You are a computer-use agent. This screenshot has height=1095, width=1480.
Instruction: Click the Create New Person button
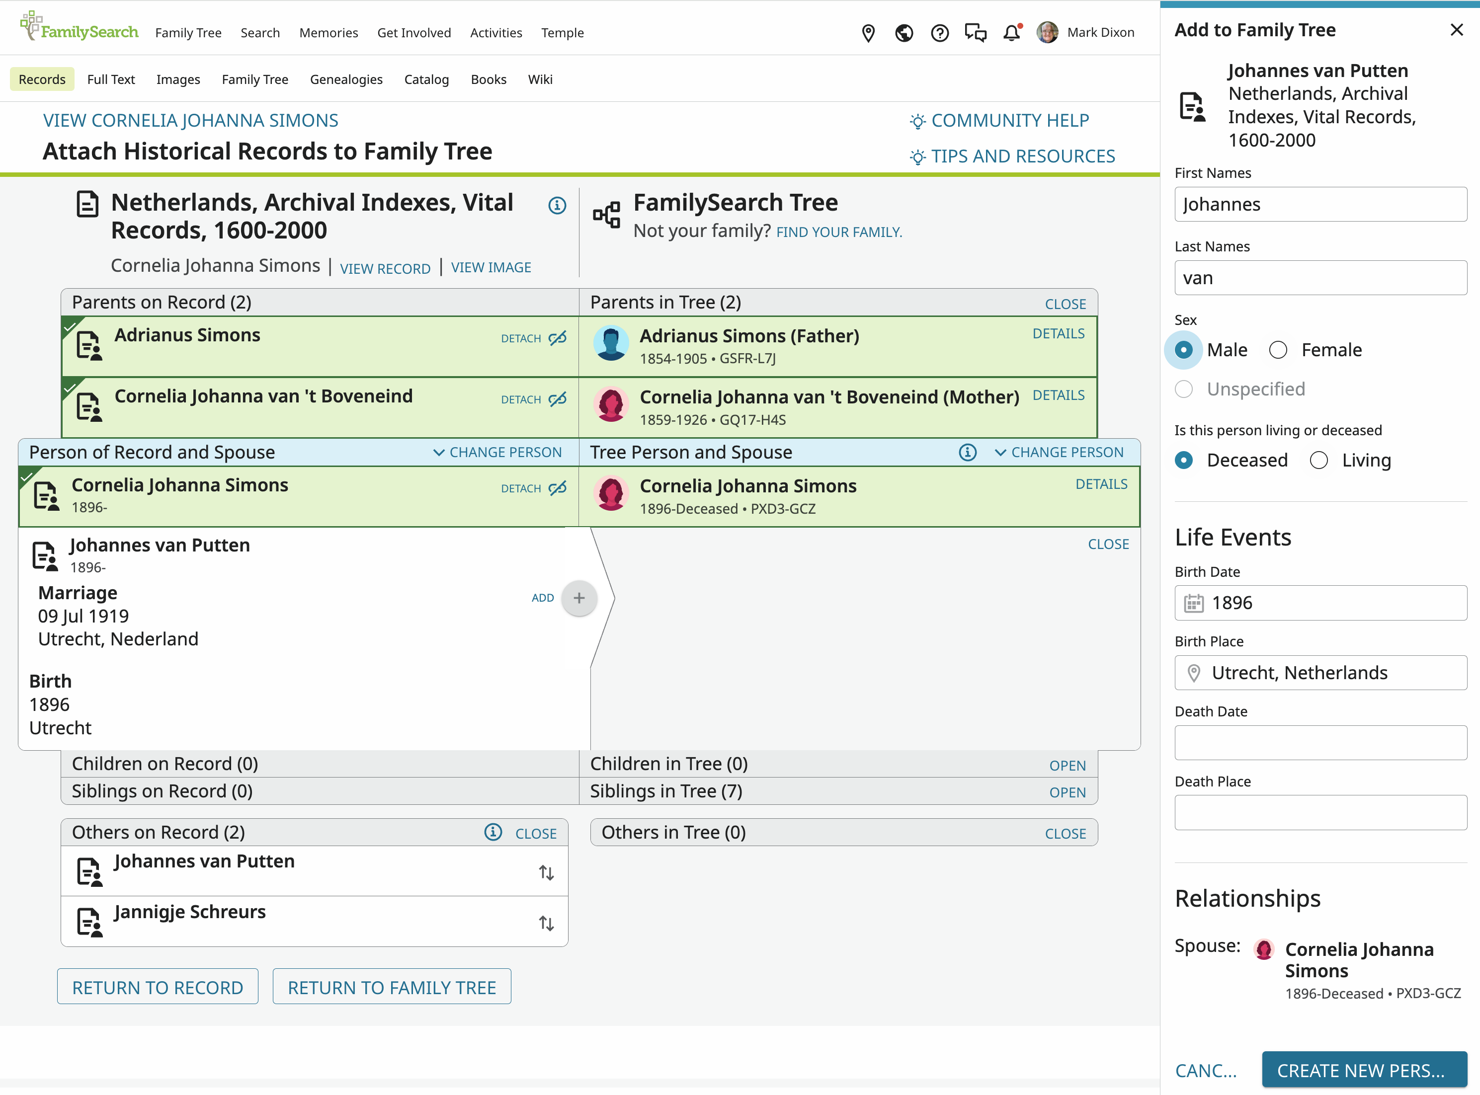pyautogui.click(x=1364, y=1070)
